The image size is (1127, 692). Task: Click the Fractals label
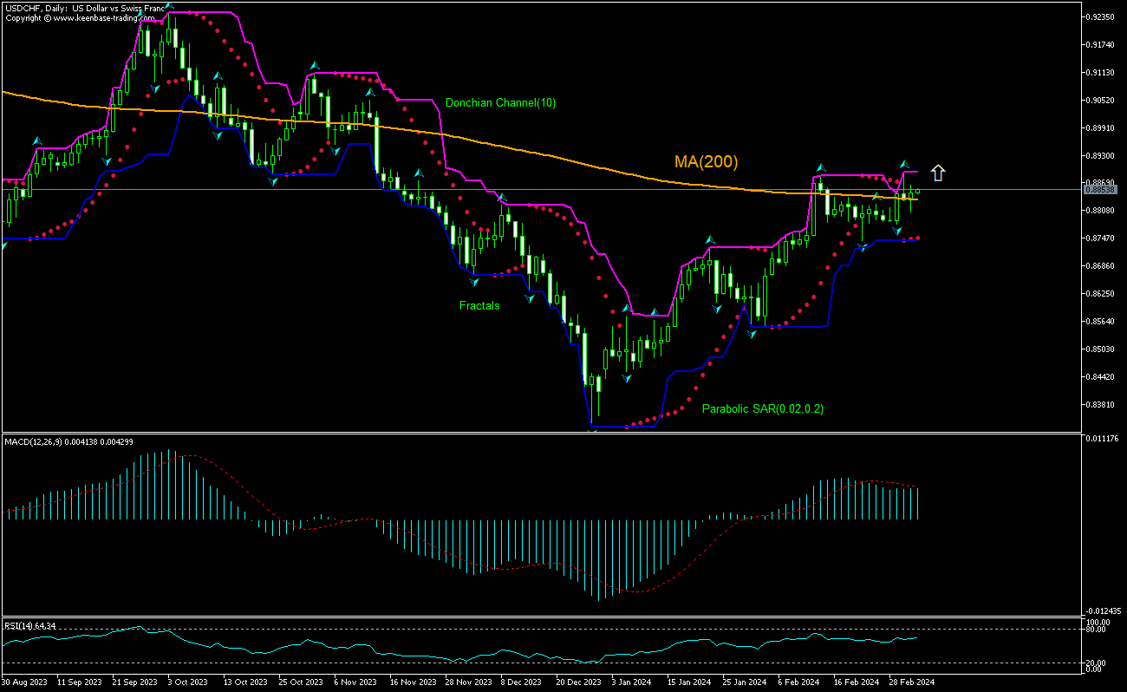coord(479,305)
